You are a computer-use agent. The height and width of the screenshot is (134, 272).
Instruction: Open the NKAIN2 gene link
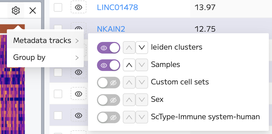pos(111,29)
